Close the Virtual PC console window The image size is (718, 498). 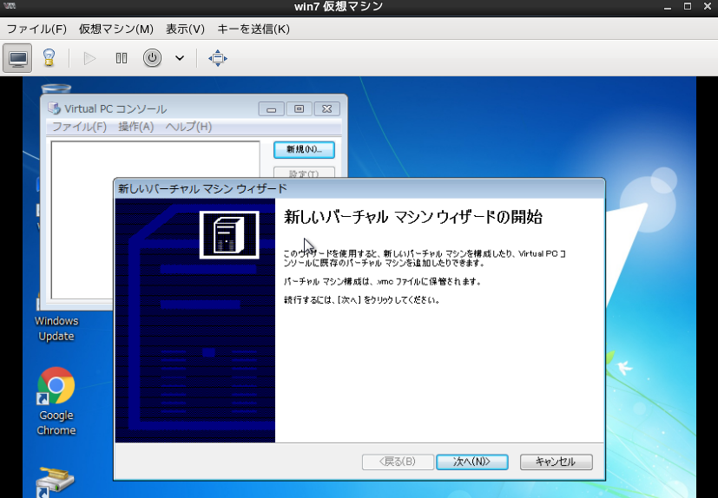[326, 109]
